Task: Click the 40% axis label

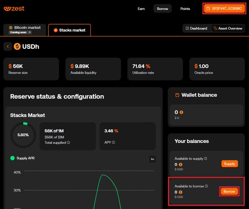Action: (17, 172)
